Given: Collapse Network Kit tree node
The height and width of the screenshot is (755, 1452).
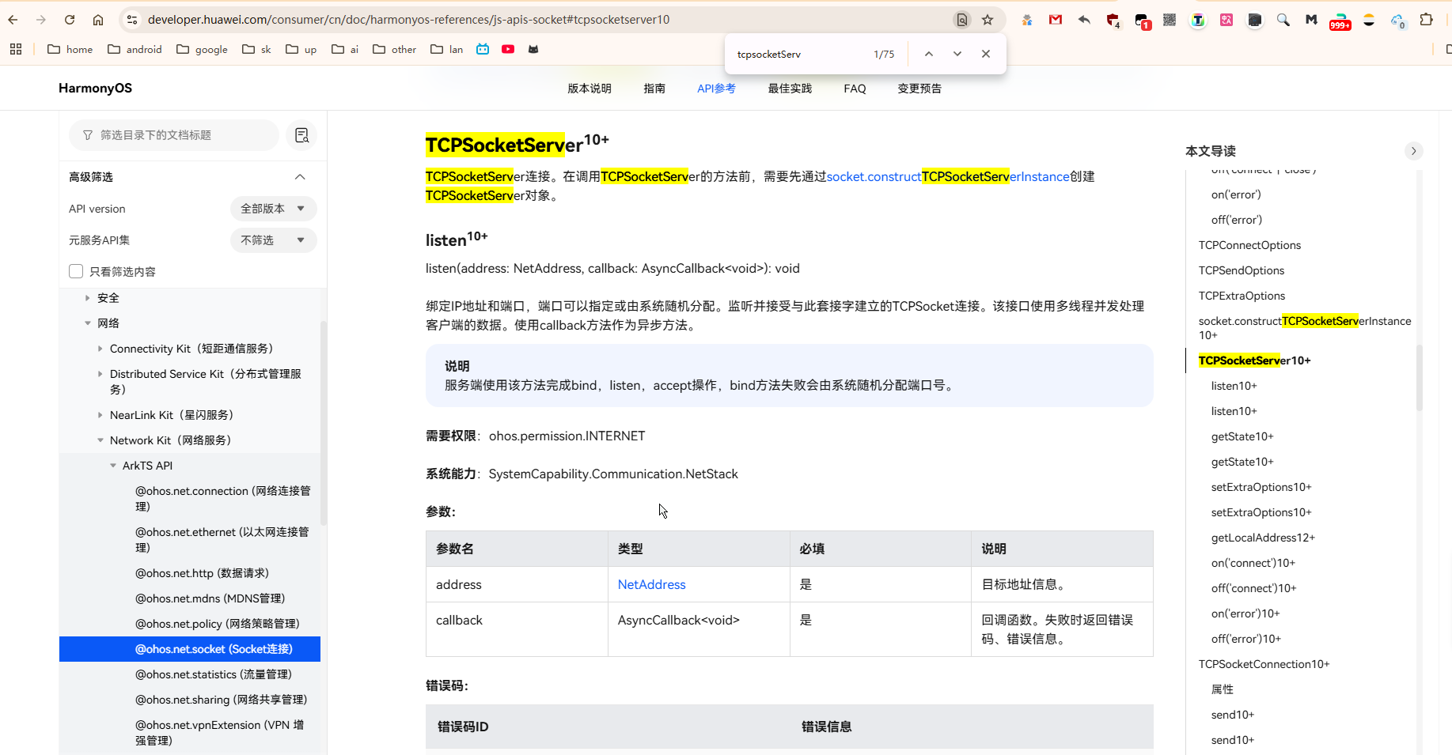Looking at the screenshot, I should 100,440.
